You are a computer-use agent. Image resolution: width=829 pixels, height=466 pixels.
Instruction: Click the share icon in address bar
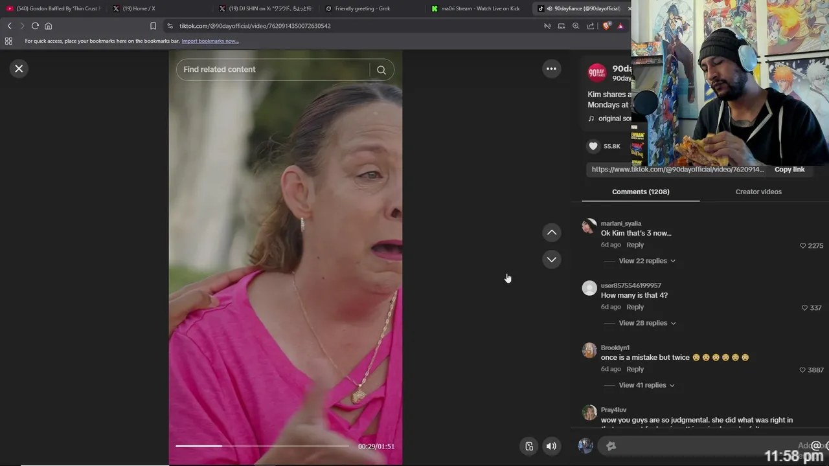(591, 26)
